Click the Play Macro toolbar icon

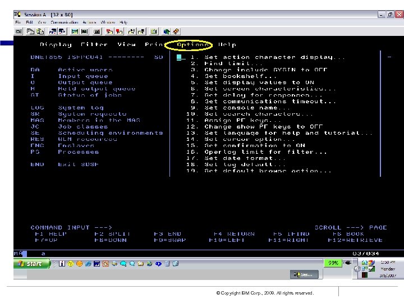[119, 31]
